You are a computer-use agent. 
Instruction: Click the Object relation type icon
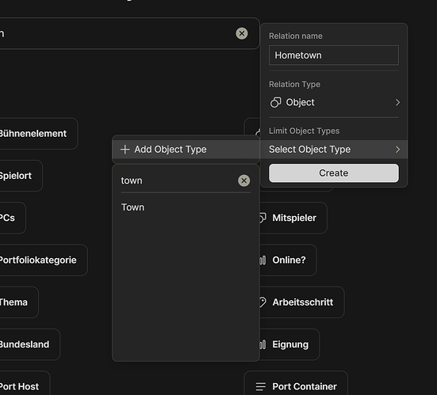tap(276, 102)
